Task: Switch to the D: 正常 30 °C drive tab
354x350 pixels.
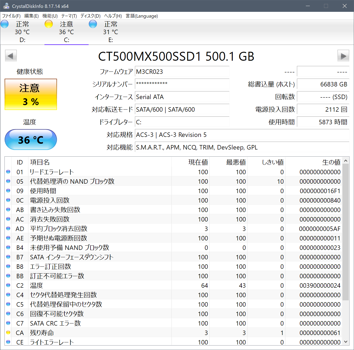Action: point(22,32)
